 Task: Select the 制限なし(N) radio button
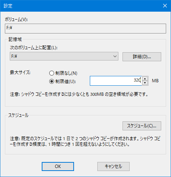pyautogui.click(x=51, y=73)
